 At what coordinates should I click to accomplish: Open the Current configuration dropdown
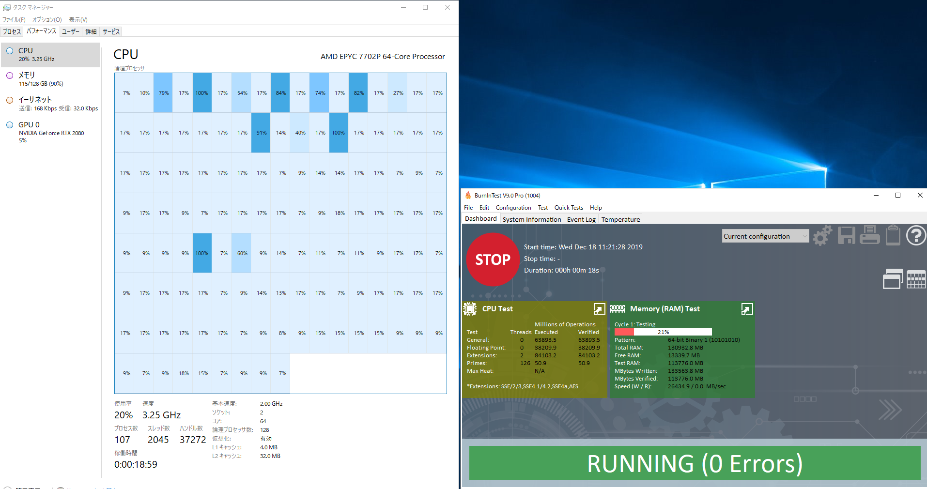[x=765, y=236]
